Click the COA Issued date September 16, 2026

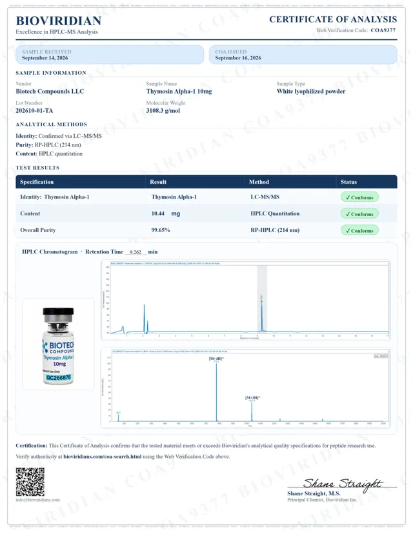coord(238,58)
